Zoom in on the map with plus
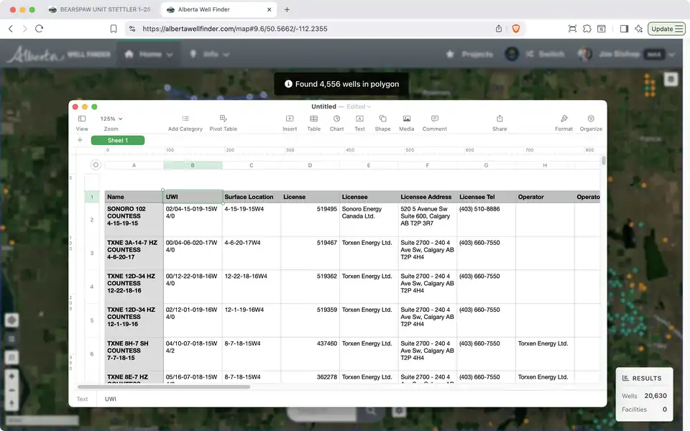This screenshot has width=690, height=431. click(x=12, y=376)
